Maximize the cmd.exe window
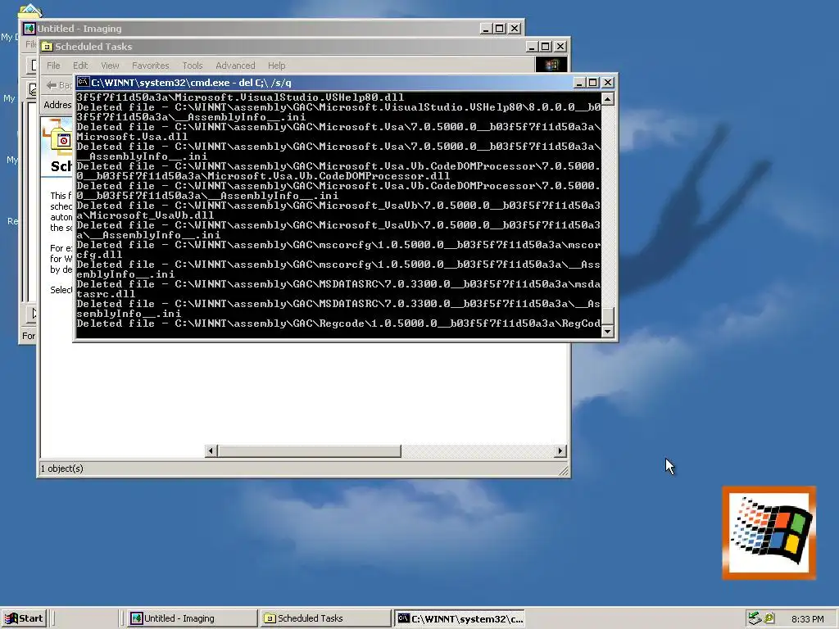839x629 pixels. coord(593,83)
